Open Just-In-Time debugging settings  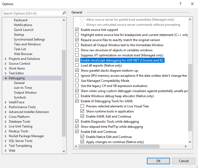[23, 88]
